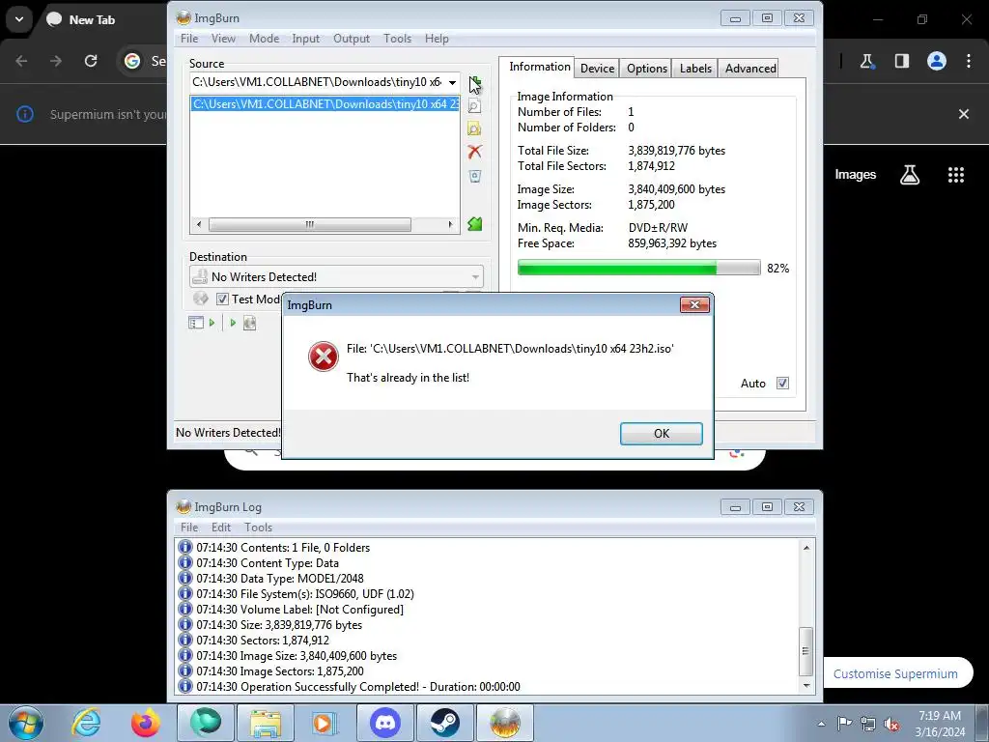Click the ImgBurn Log scroll-up arrow
Viewport: 989px width, 742px height.
[806, 548]
